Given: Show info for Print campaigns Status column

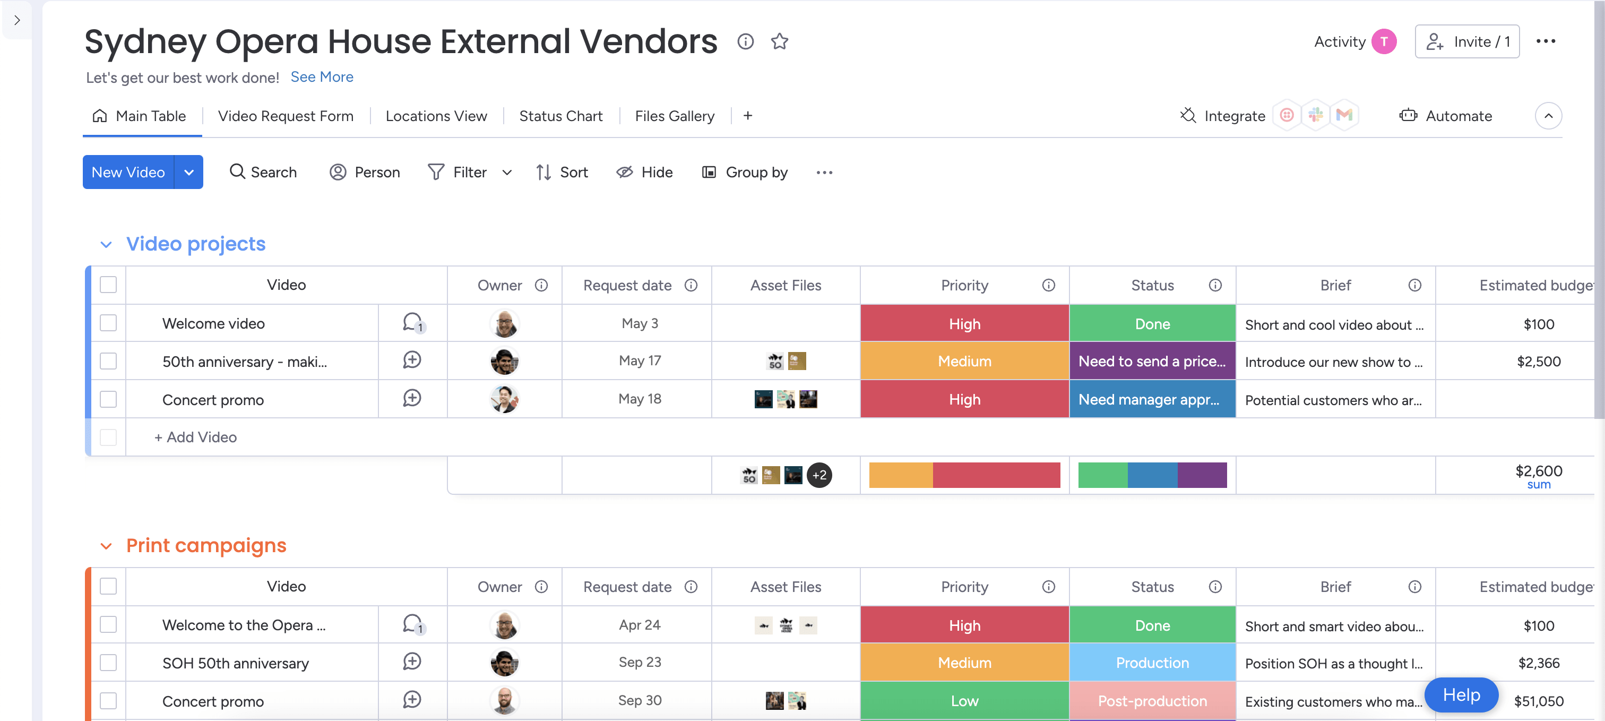Looking at the screenshot, I should tap(1215, 587).
